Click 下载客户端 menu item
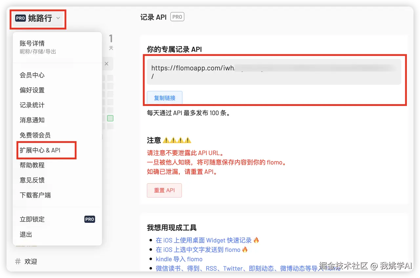 [35, 195]
